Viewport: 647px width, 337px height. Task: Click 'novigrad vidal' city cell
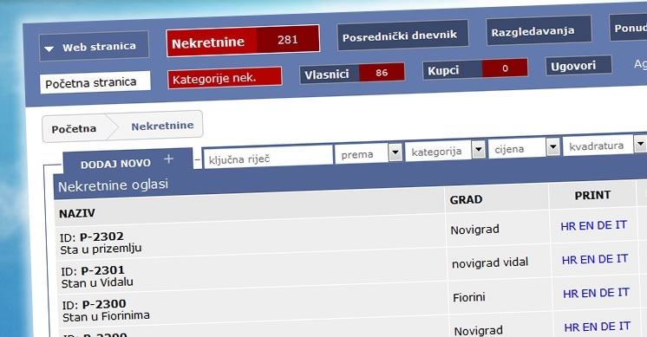[490, 262]
